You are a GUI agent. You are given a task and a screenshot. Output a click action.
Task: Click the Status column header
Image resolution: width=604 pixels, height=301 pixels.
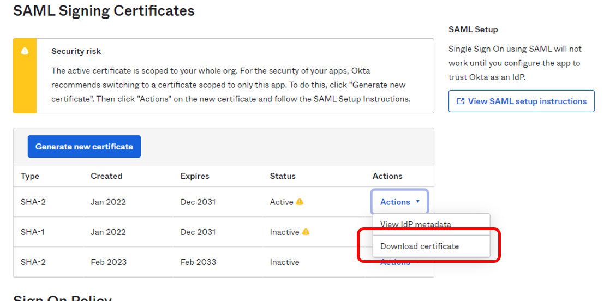[283, 176]
